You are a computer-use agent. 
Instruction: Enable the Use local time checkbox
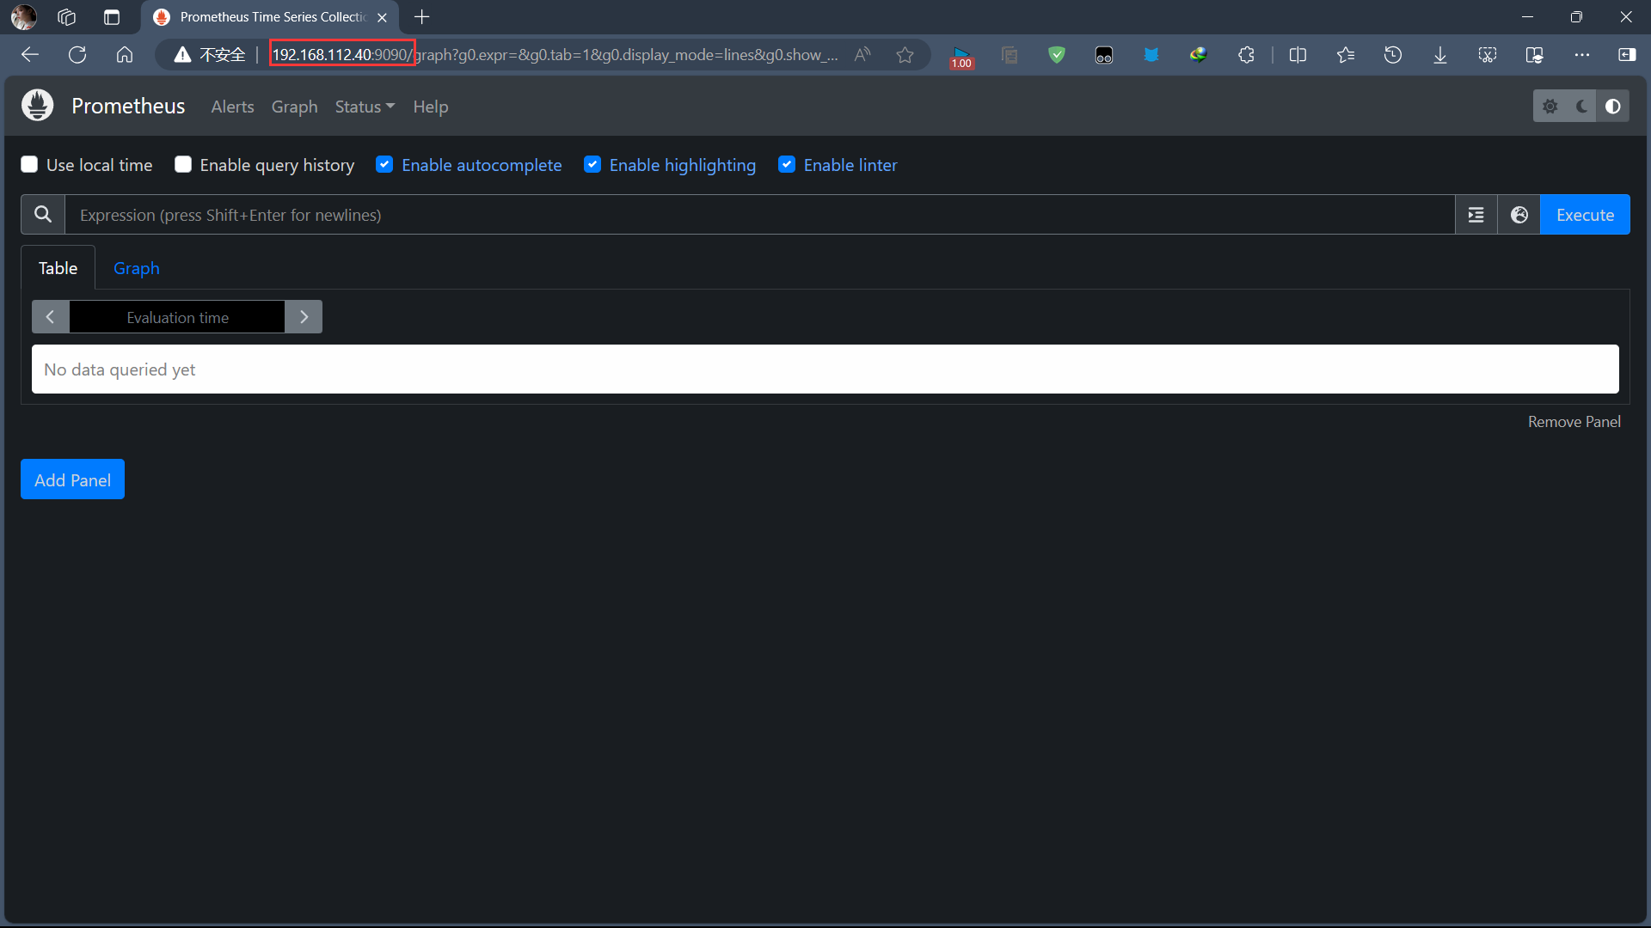pos(29,164)
